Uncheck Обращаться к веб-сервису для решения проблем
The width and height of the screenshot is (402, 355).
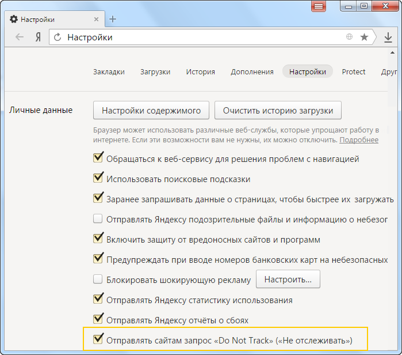point(98,157)
